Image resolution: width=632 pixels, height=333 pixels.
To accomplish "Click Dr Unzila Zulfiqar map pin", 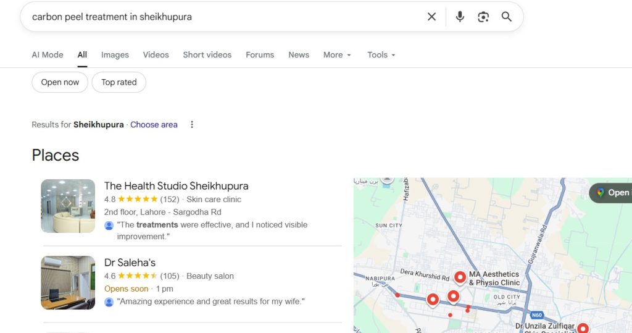I will point(582,329).
